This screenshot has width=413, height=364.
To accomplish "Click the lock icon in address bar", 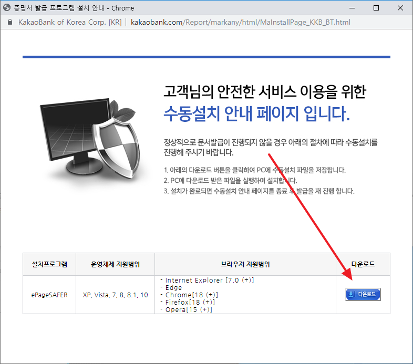I will (10, 22).
